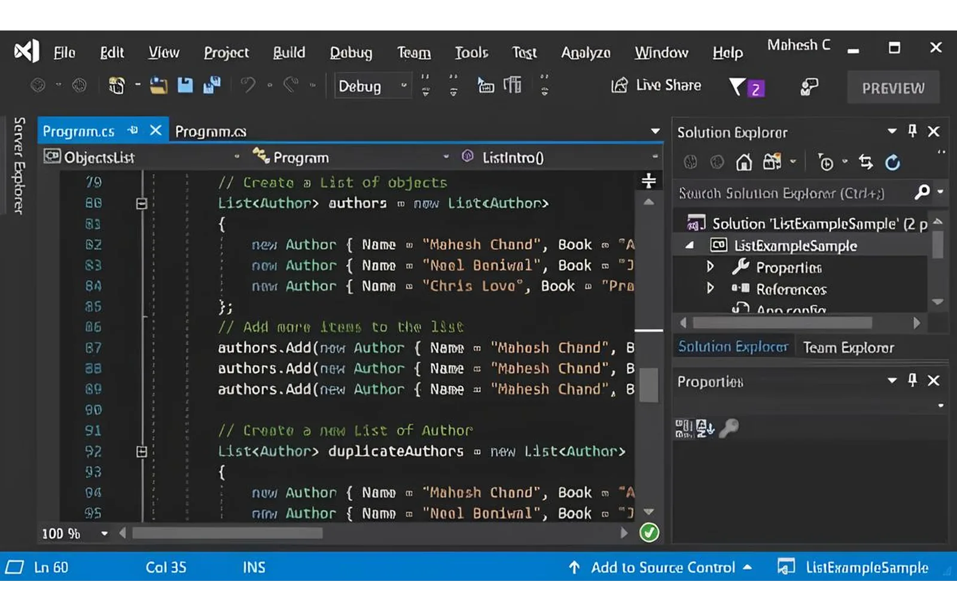Screen dimensions: 957x612
Task: Toggle auto-hide pin on Solution Explorer
Action: (912, 131)
